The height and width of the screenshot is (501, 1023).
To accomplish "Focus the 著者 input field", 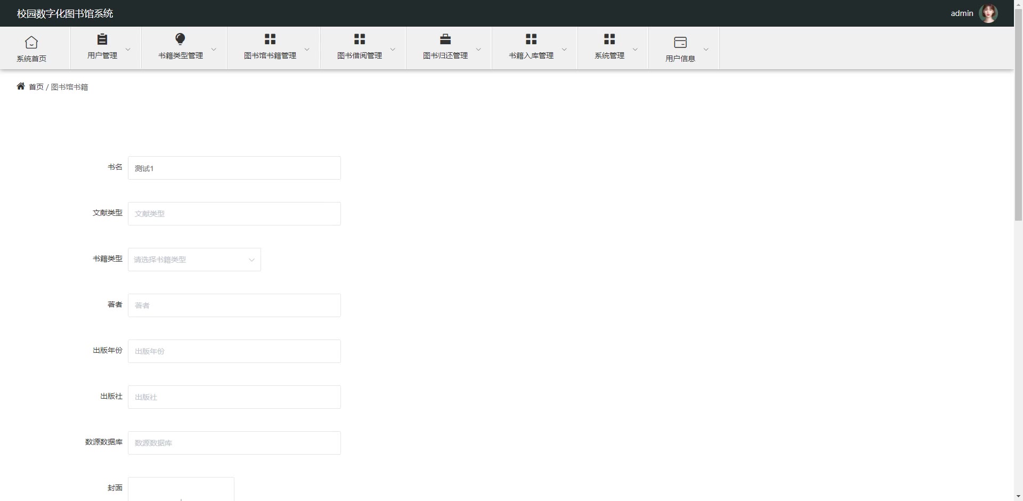I will [x=234, y=305].
